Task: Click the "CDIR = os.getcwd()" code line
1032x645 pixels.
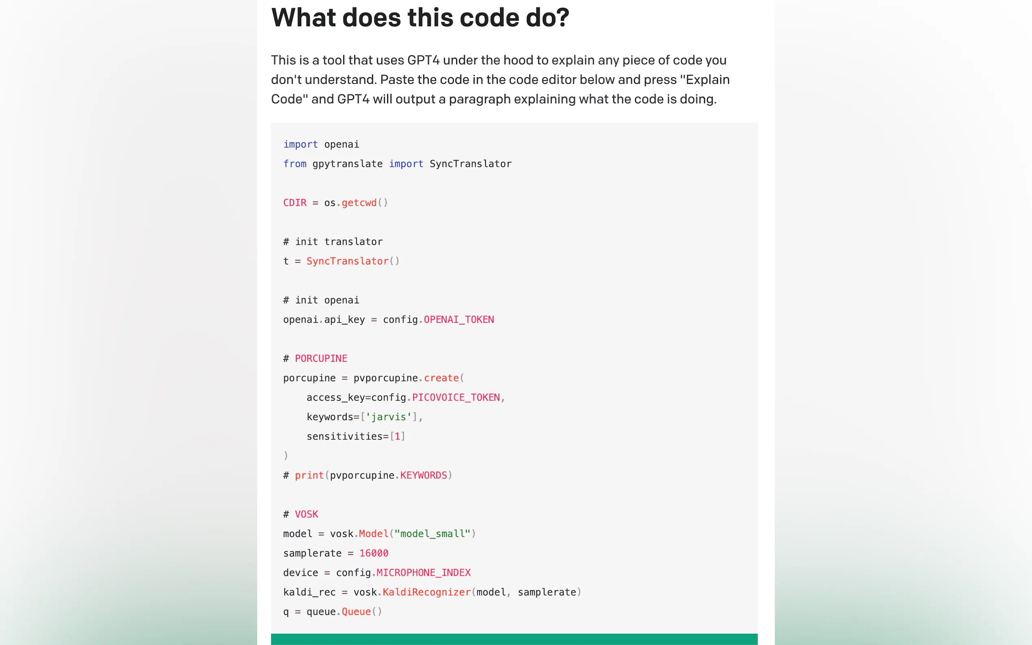Action: 335,203
